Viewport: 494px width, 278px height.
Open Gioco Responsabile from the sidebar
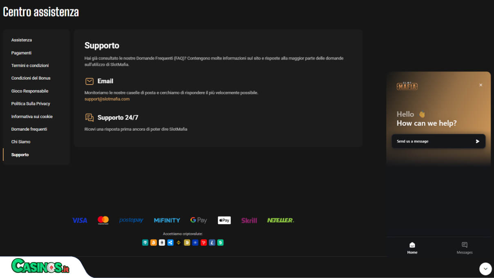coord(30,91)
